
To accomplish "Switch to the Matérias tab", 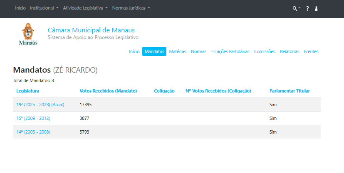I will click(x=178, y=51).
